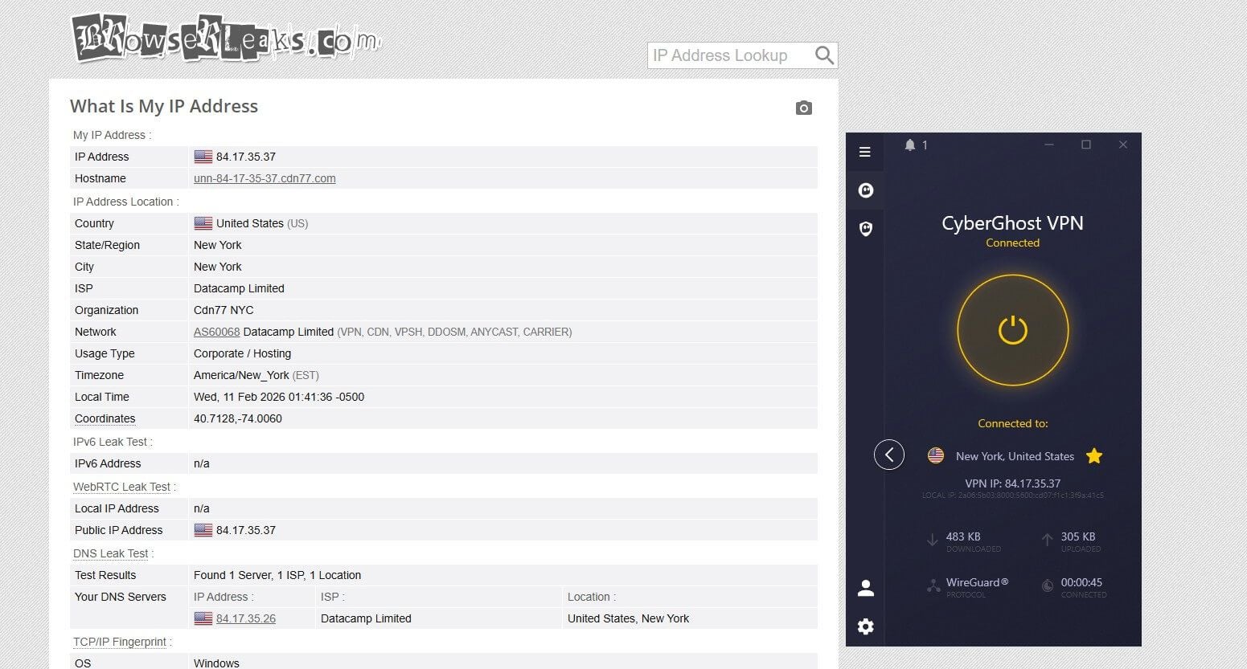Click the Local Time value
Image resolution: width=1247 pixels, height=669 pixels.
279,397
